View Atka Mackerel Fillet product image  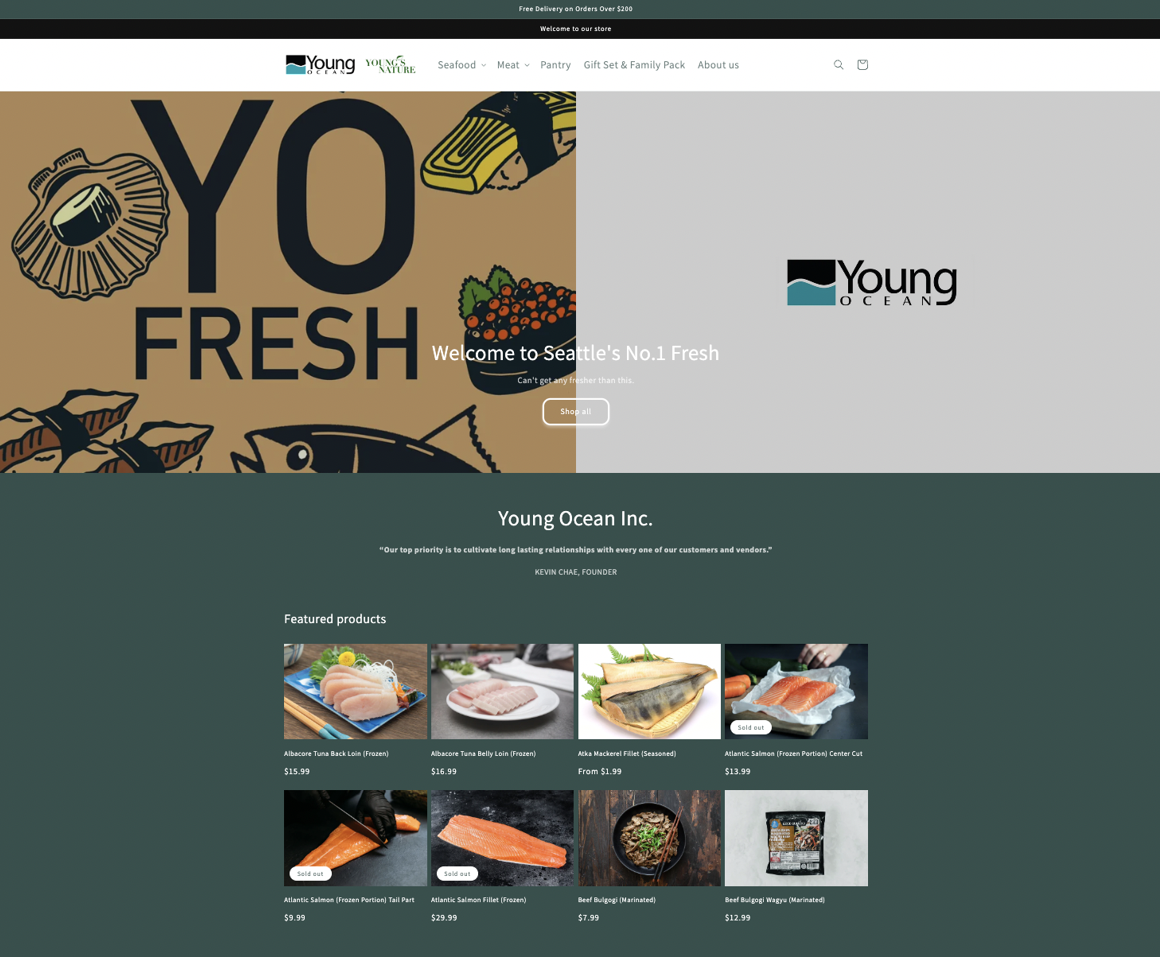[649, 692]
